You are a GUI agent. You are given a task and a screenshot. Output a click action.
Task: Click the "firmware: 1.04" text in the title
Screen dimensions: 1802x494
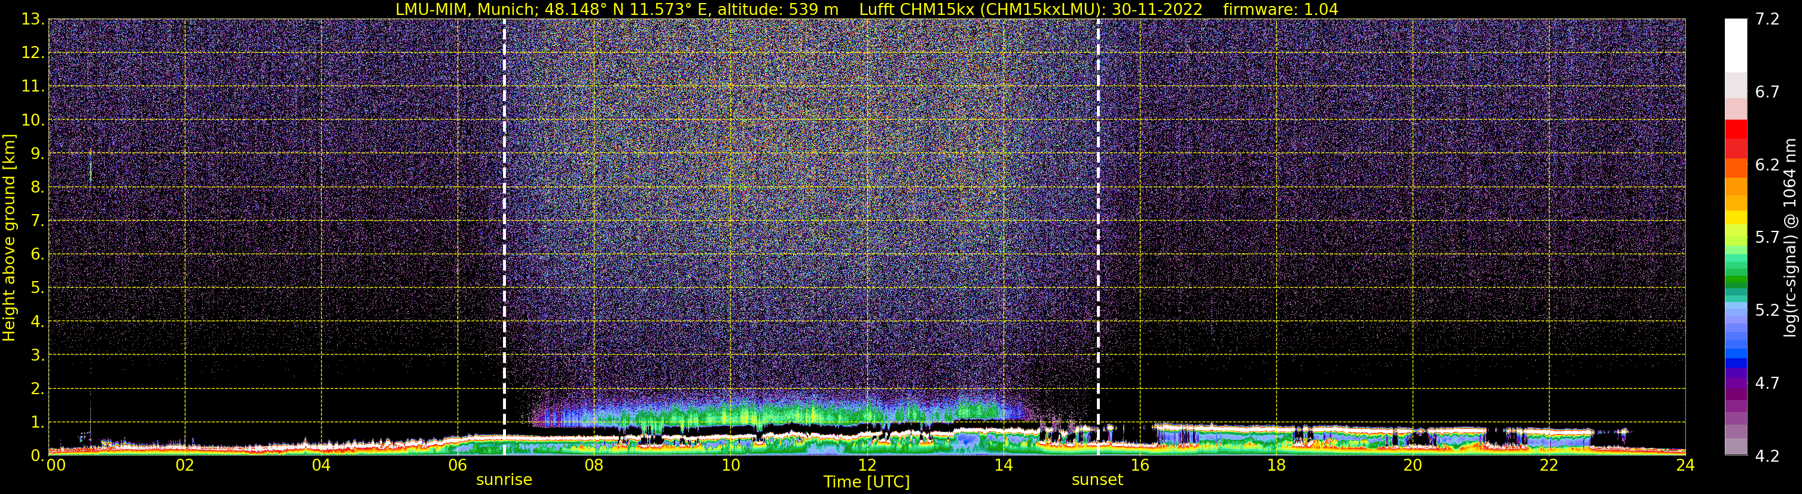click(x=1280, y=10)
